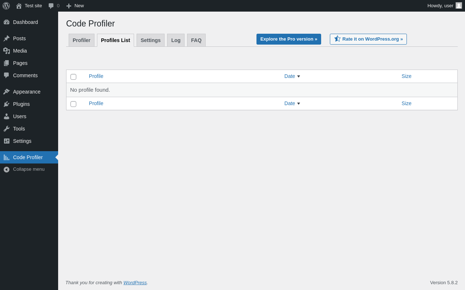This screenshot has height=290, width=465.
Task: Click the plus icon next to New
Action: pos(69,6)
